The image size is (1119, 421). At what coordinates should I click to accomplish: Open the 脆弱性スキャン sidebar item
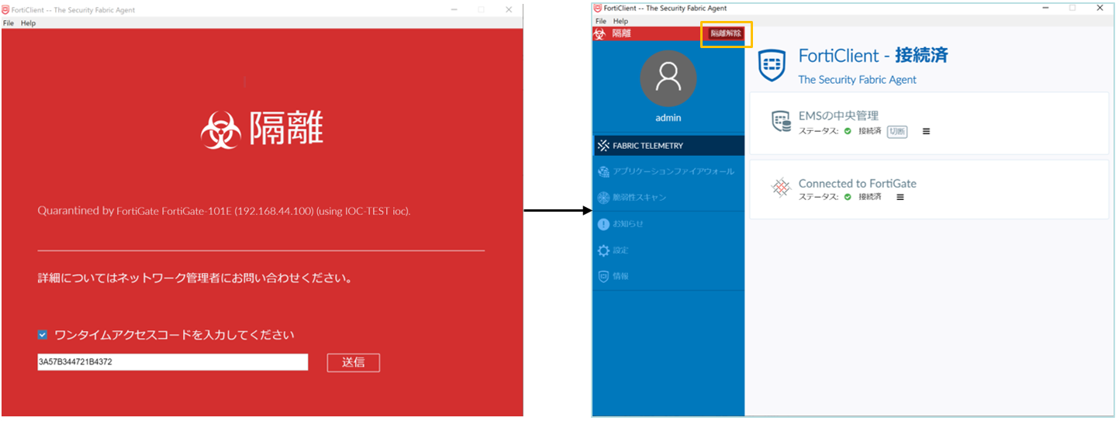tap(668, 198)
